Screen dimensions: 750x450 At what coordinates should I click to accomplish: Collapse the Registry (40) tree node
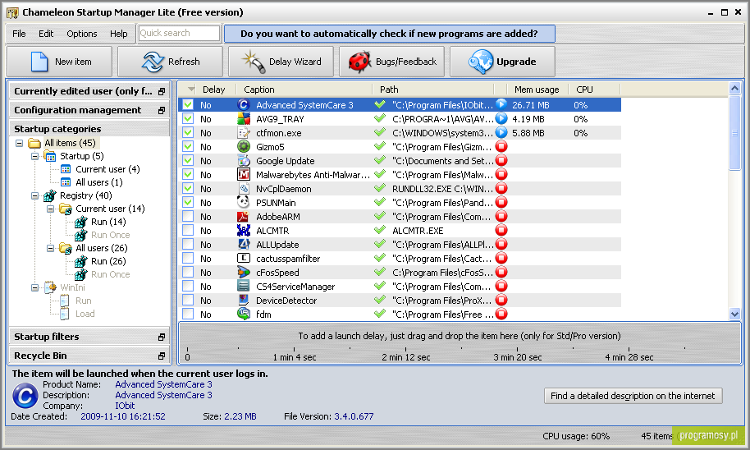[x=35, y=195]
